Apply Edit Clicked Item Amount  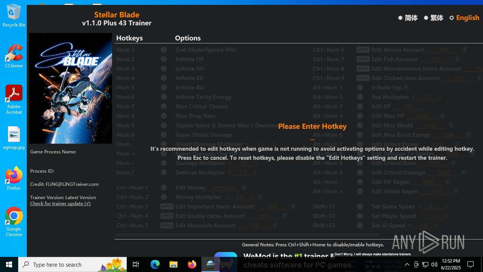click(x=363, y=78)
